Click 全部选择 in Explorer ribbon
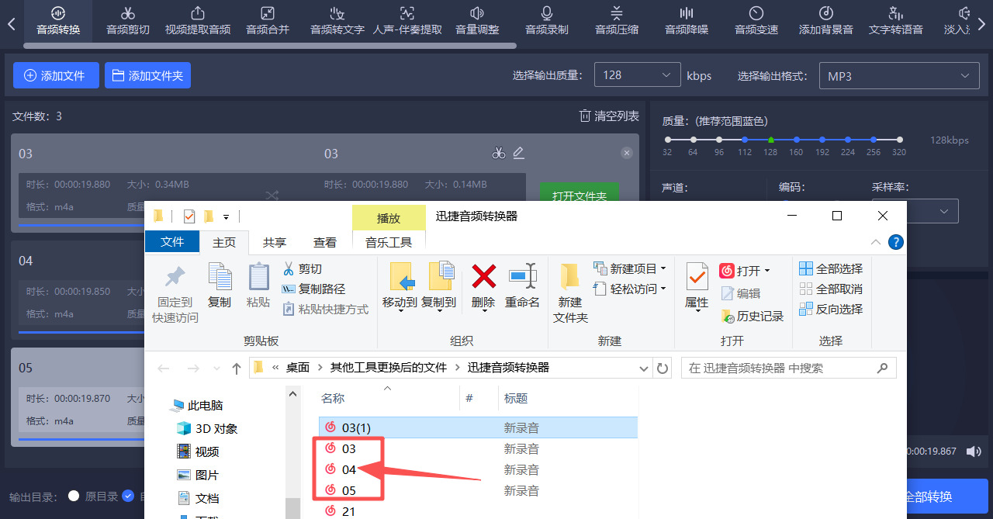 pyautogui.click(x=831, y=269)
